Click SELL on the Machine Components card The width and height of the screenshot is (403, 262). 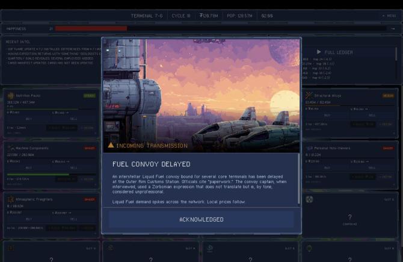(73, 168)
